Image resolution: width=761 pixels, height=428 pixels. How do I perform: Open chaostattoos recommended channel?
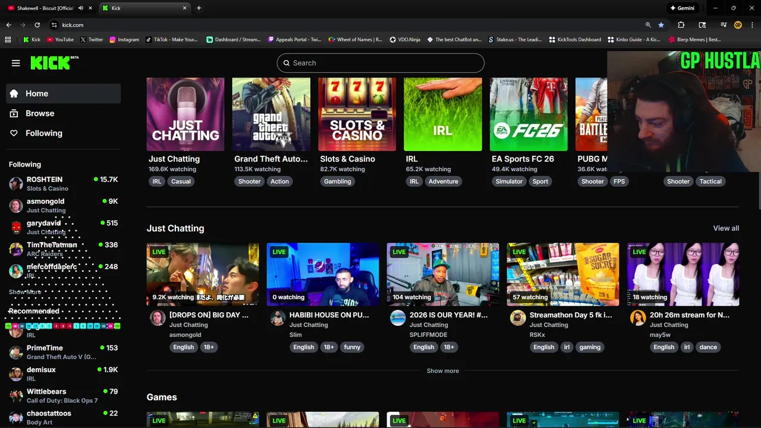point(64,417)
